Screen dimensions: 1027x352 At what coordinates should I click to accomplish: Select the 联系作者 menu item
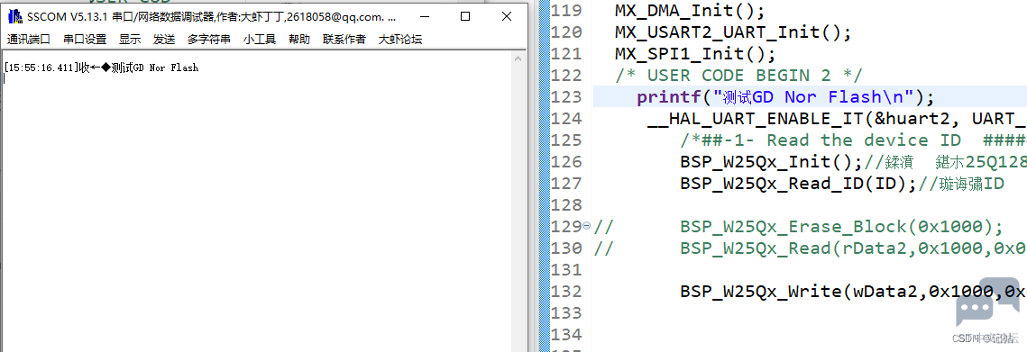344,40
